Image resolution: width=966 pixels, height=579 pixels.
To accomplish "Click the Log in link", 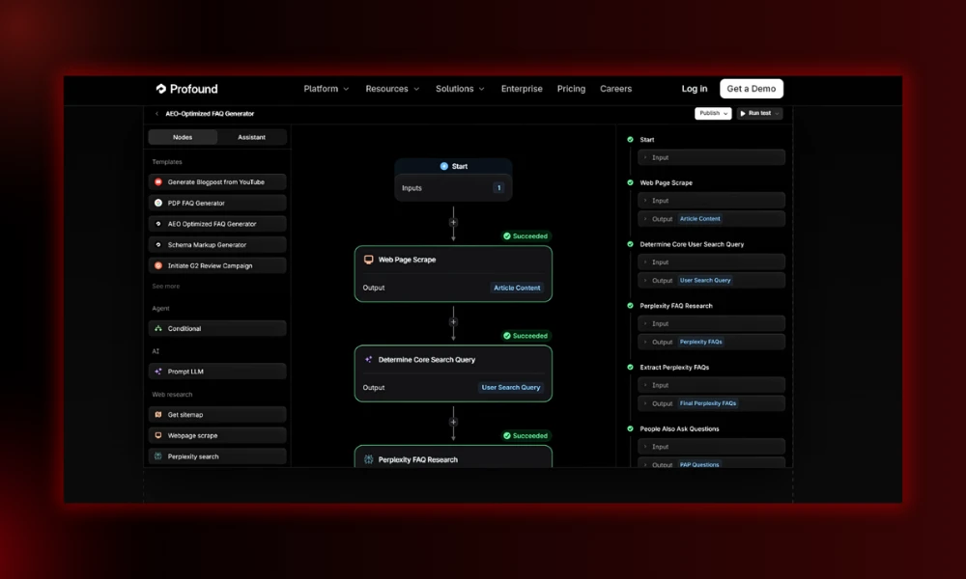I will (695, 89).
